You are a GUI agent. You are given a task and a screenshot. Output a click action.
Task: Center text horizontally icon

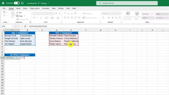point(68,18)
